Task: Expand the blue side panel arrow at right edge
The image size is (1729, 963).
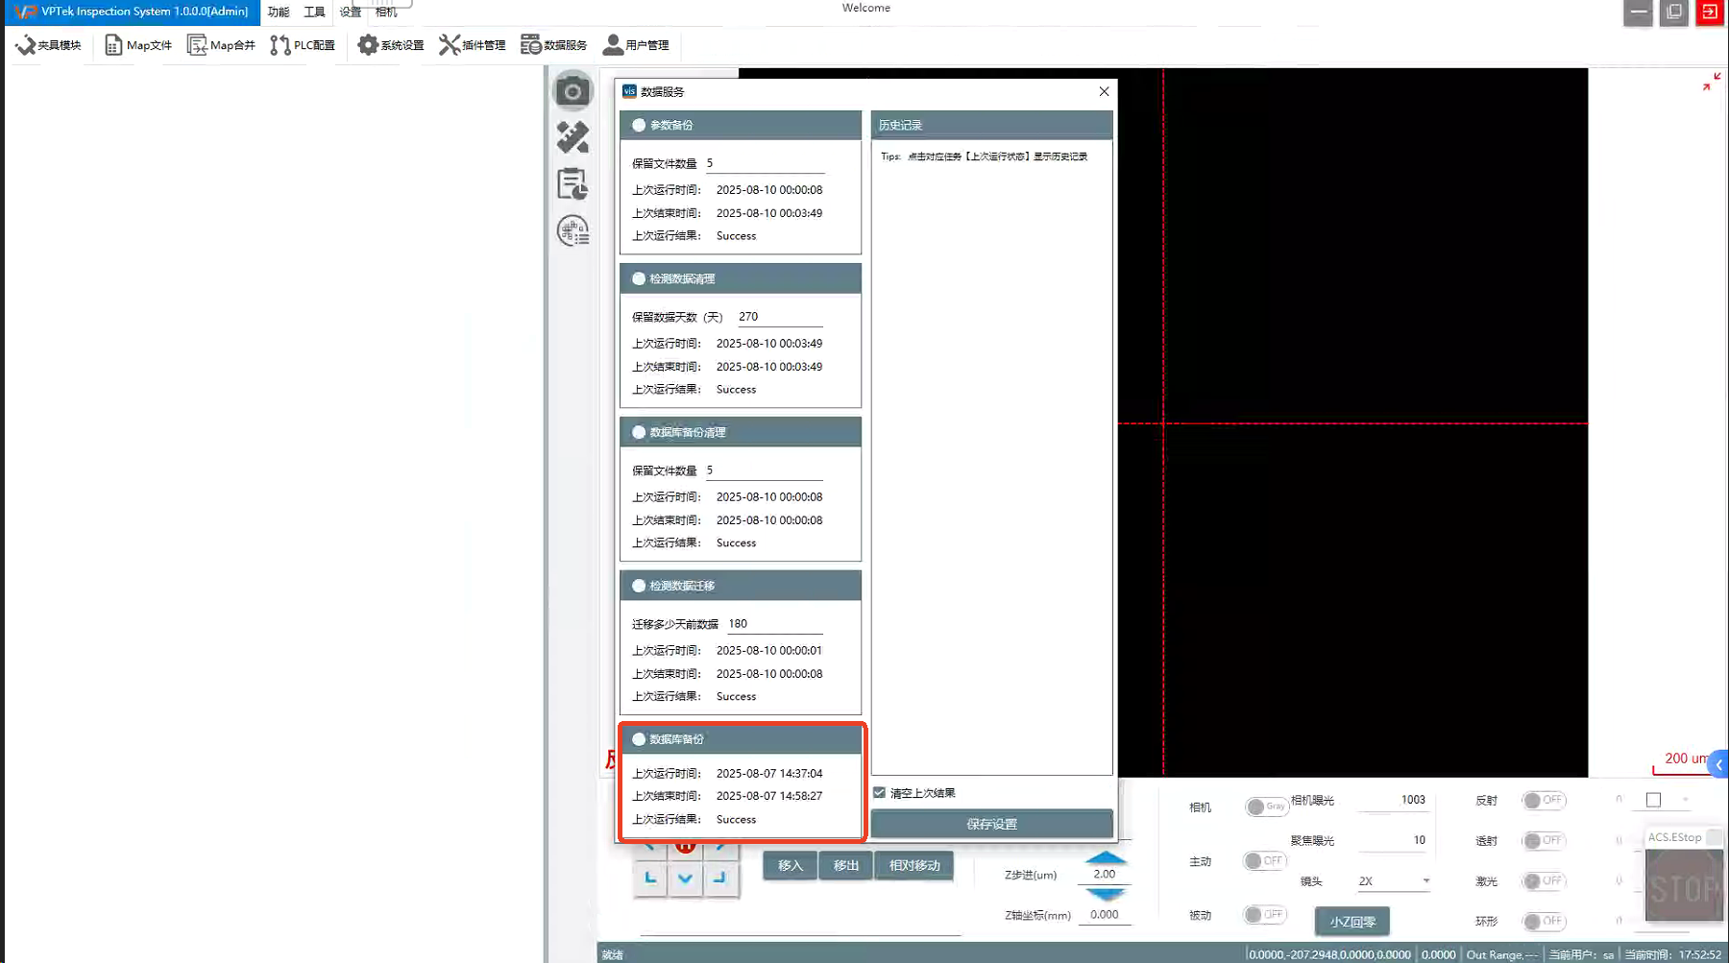Action: [x=1718, y=764]
